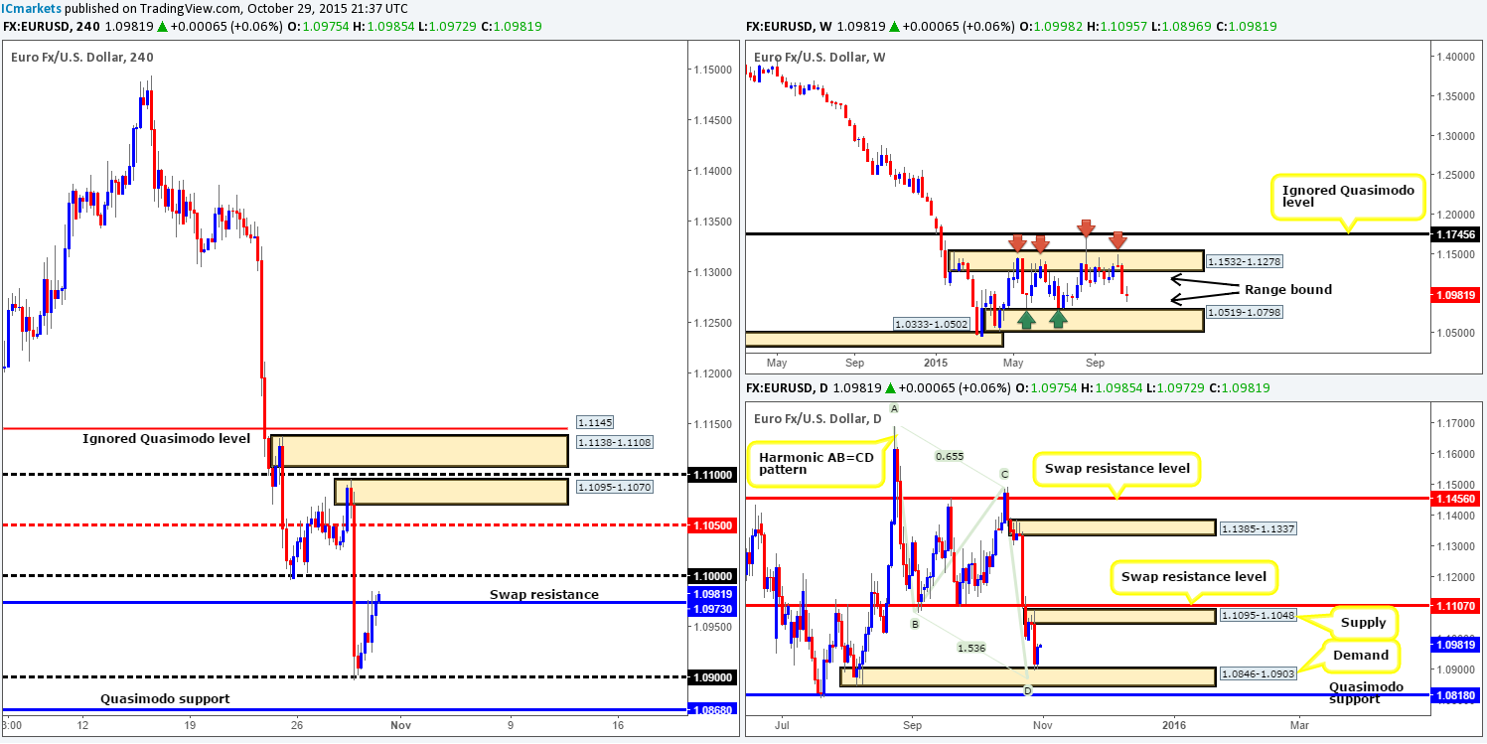Select the yellow Supply callout
Viewport: 1487px width, 744px height.
click(x=1362, y=621)
